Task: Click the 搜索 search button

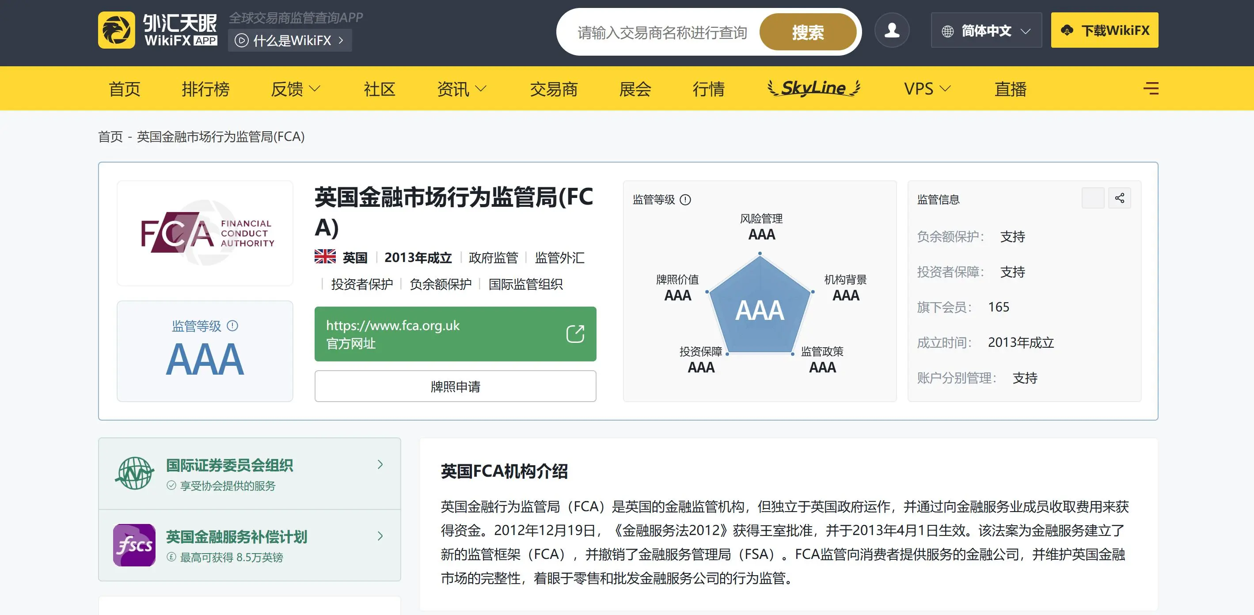Action: click(x=808, y=32)
